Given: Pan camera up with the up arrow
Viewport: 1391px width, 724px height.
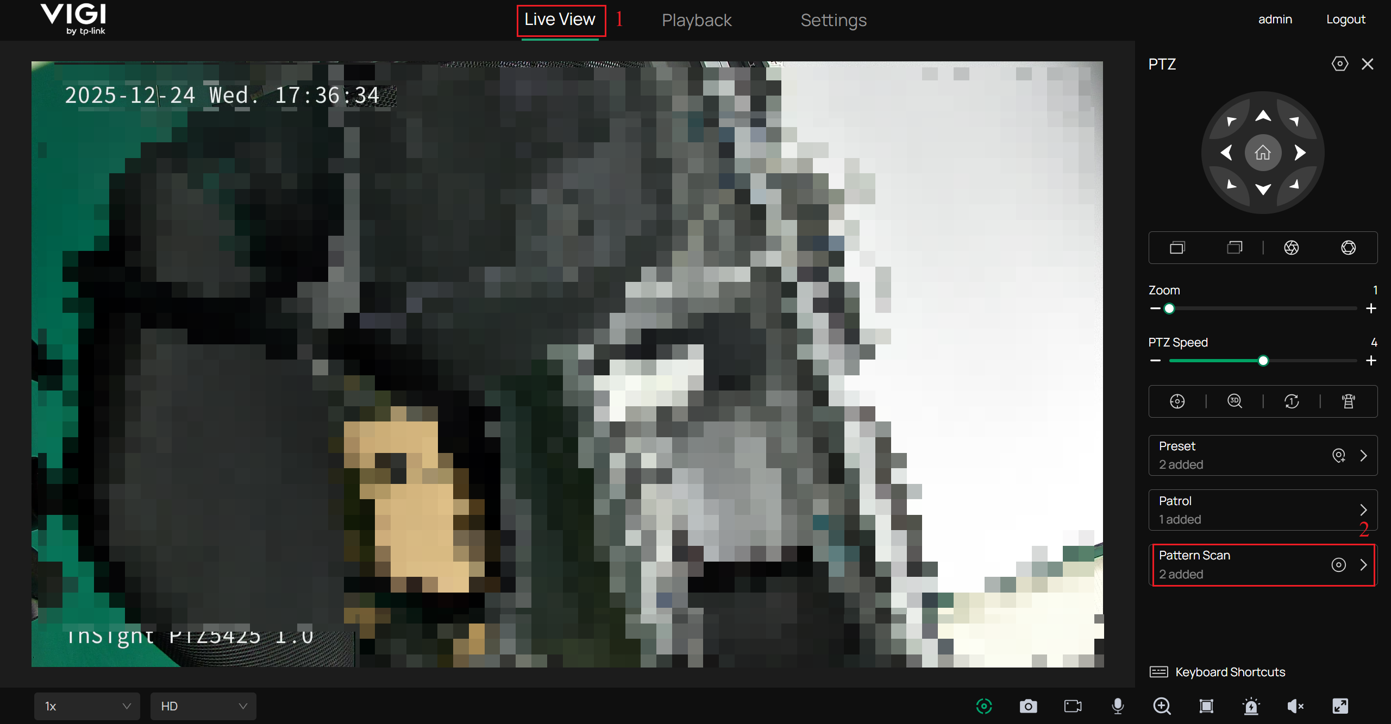Looking at the screenshot, I should 1263,116.
